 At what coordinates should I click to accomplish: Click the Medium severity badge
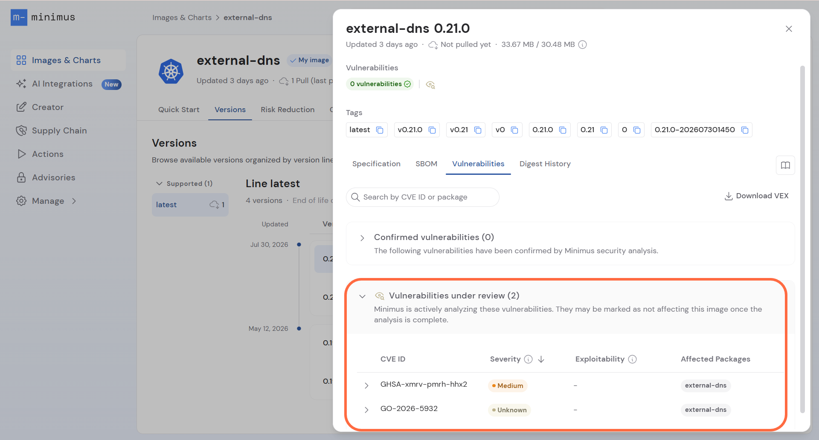click(508, 385)
